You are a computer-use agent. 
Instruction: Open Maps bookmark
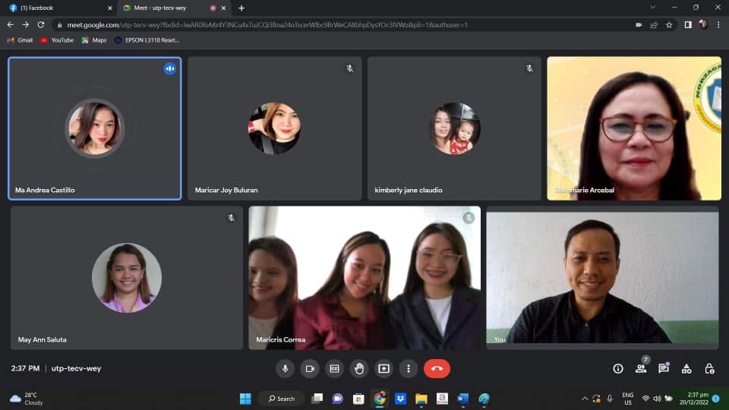(94, 40)
